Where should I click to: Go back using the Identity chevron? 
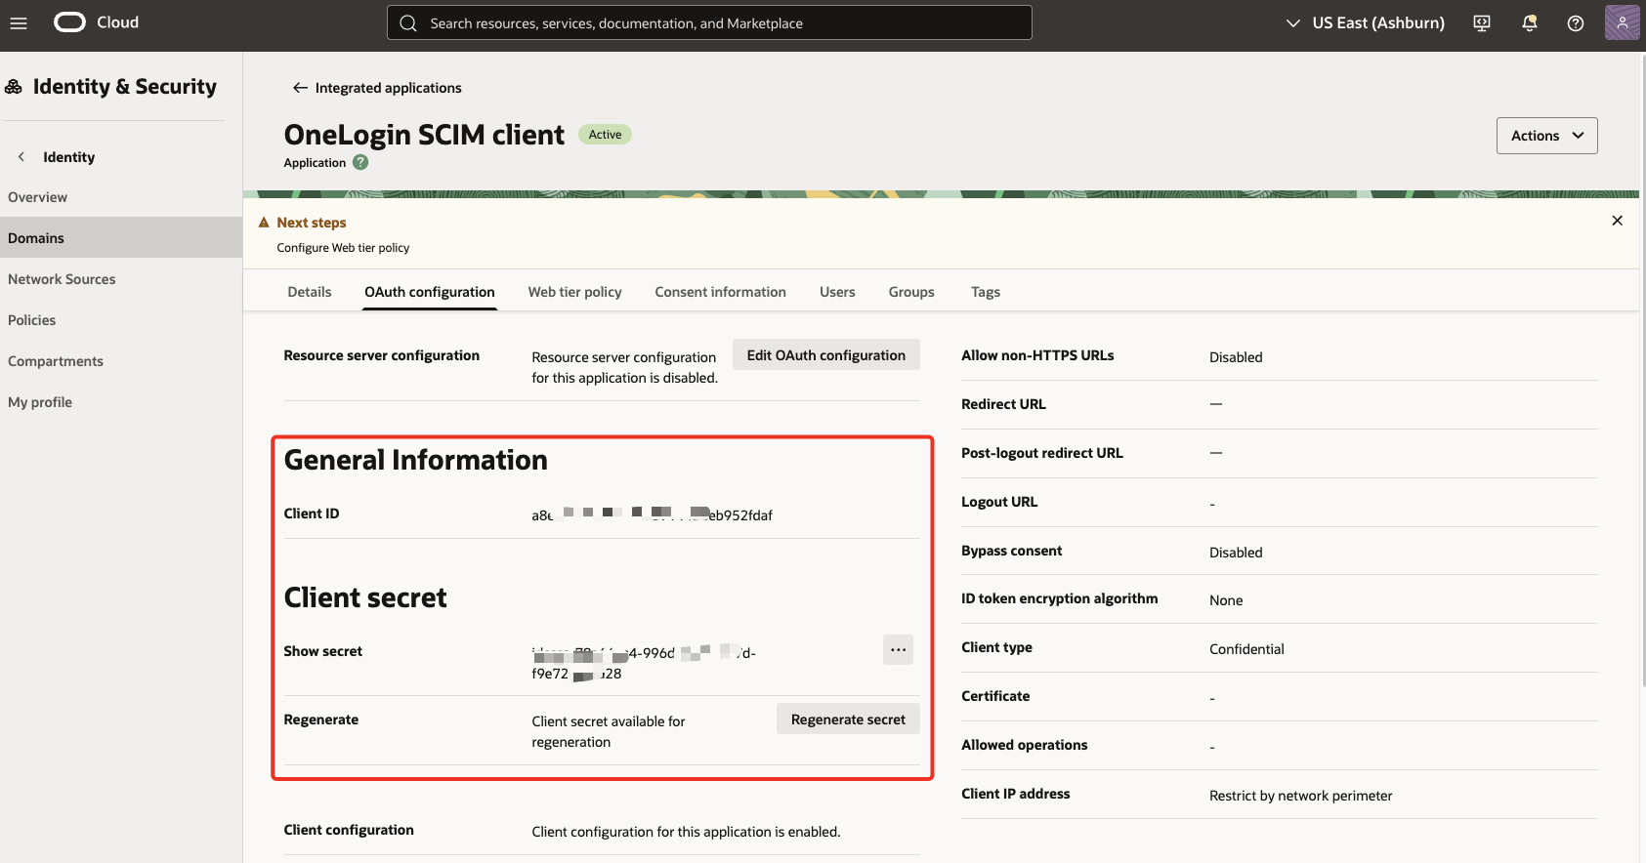21,157
